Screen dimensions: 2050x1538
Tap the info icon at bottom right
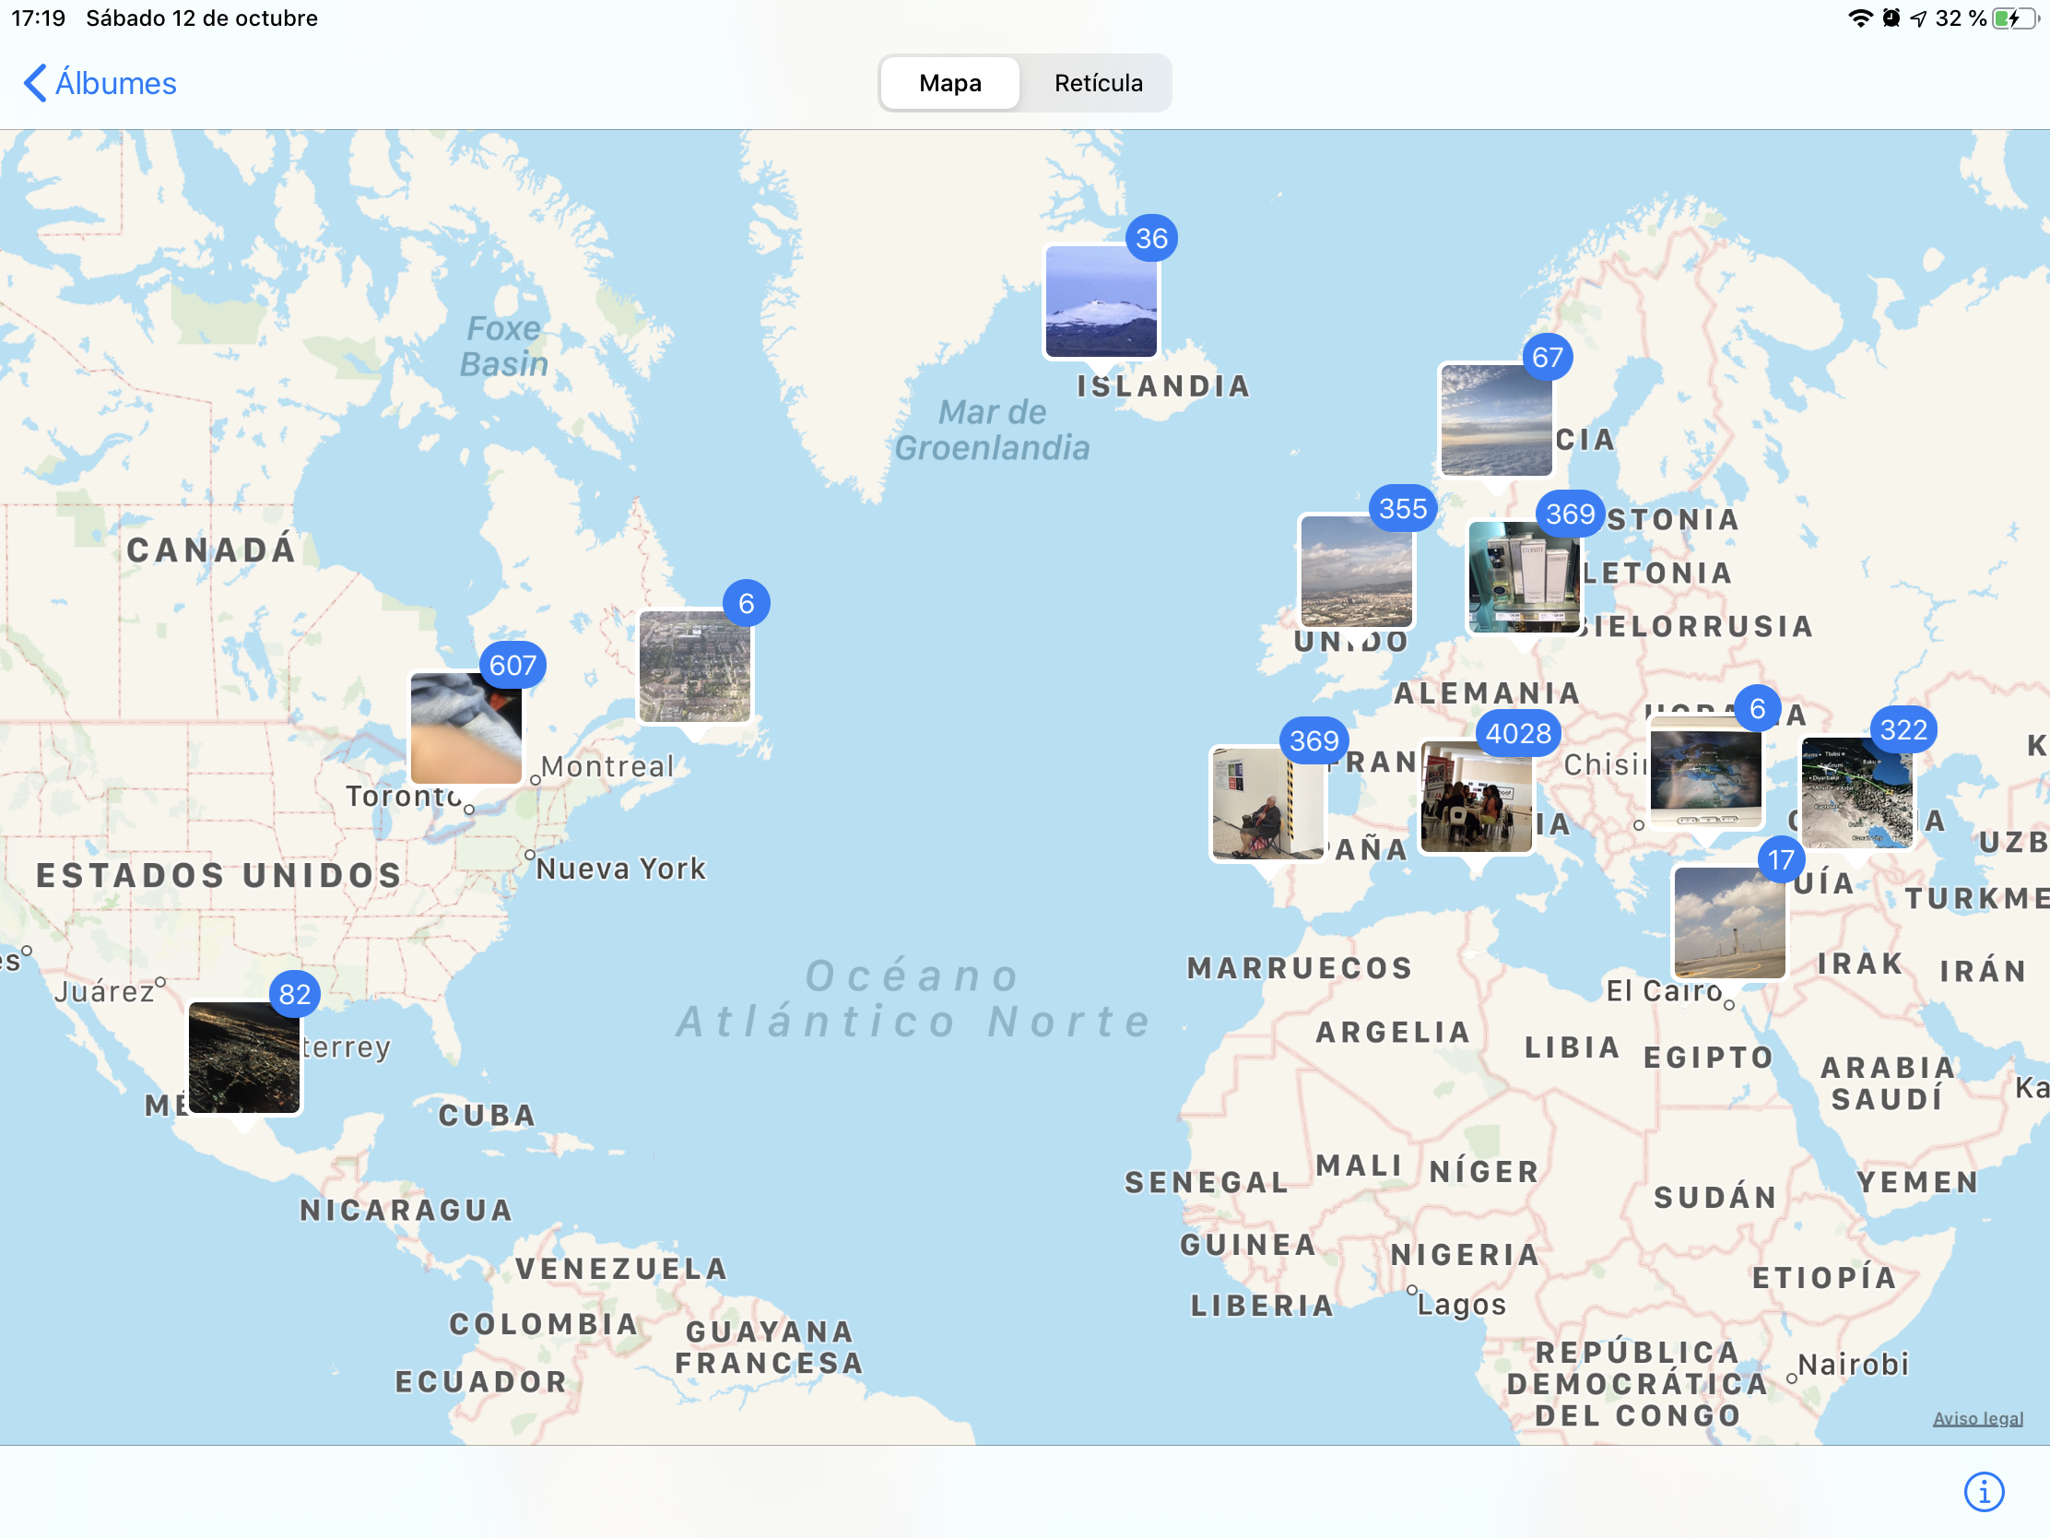pyautogui.click(x=1984, y=1492)
